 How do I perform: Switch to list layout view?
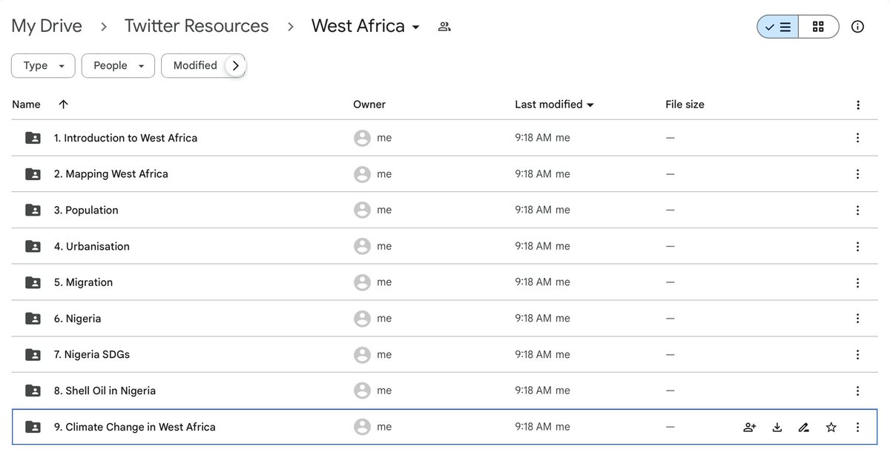tap(777, 27)
